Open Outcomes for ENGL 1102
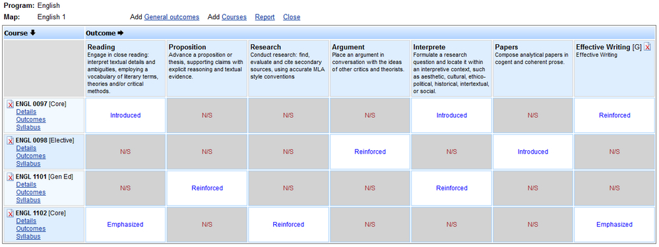 tap(31, 229)
